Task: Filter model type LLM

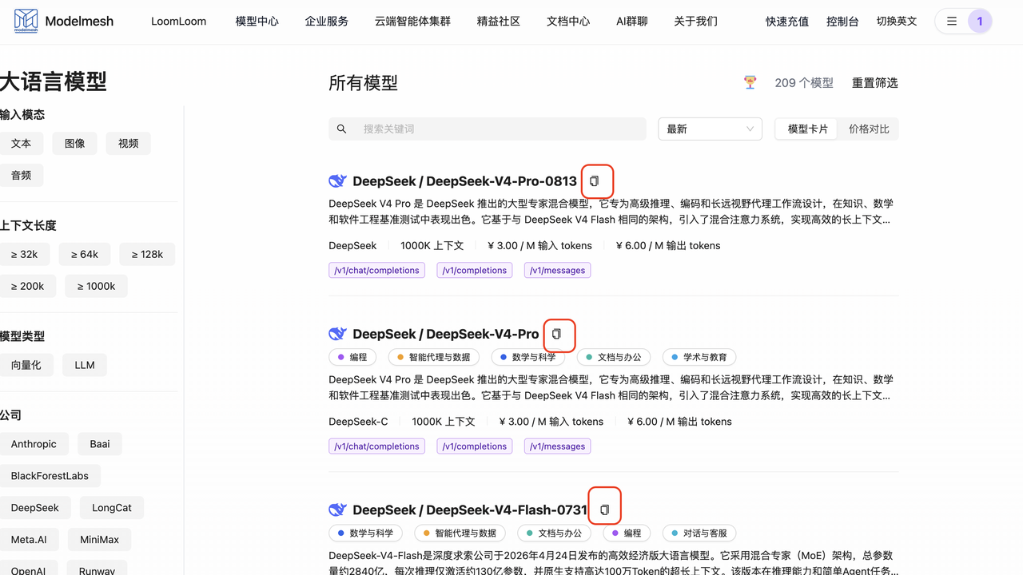Action: [x=85, y=366]
